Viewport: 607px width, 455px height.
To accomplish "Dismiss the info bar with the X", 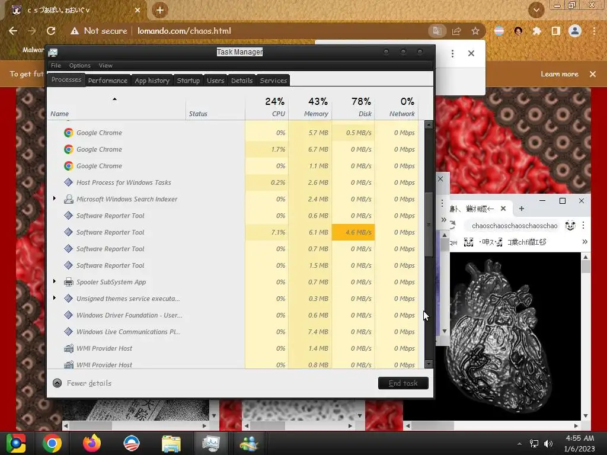I will pos(593,74).
